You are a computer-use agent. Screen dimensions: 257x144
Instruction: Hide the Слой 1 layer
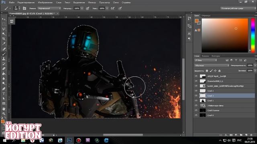click(196, 100)
